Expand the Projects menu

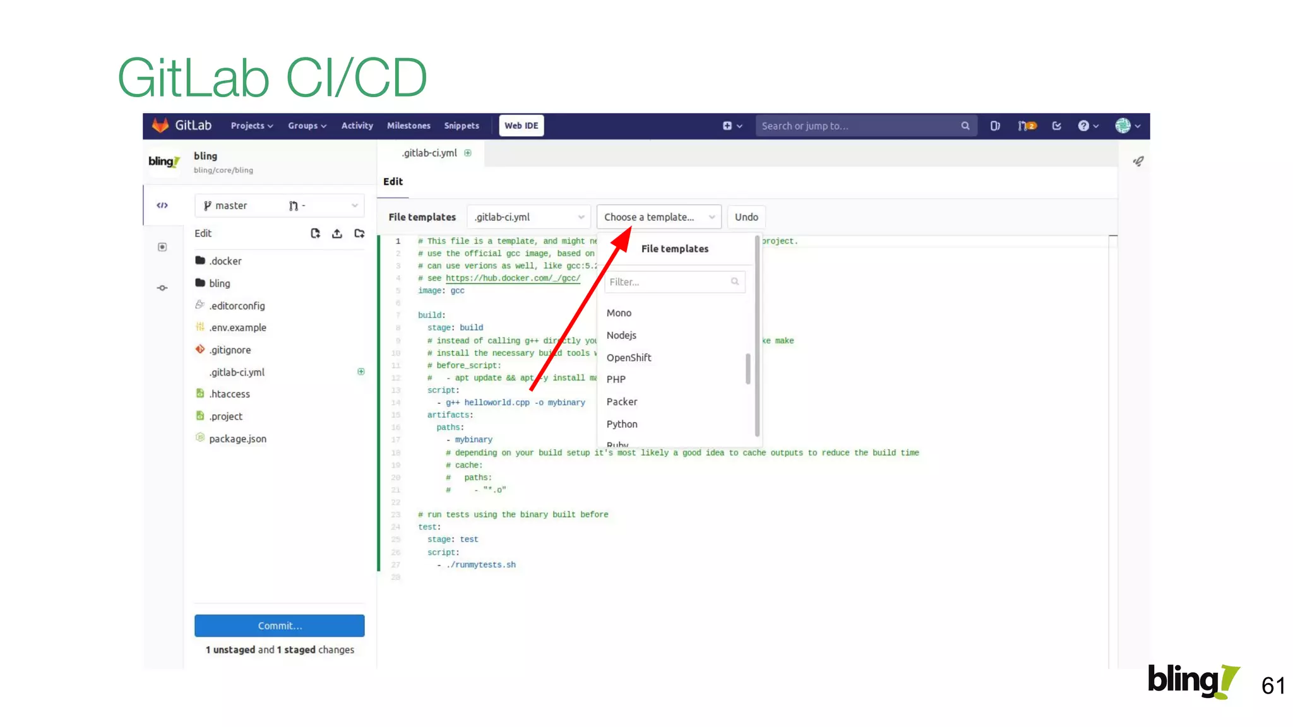tap(252, 126)
